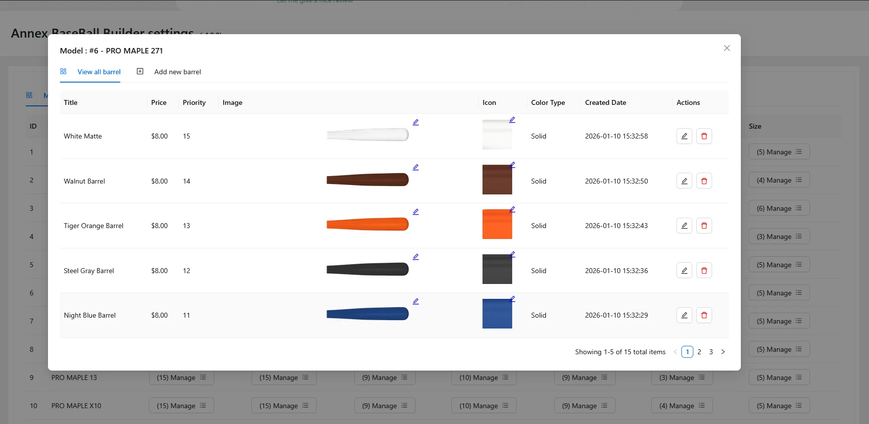Click the Night Blue Barrel title

pos(90,315)
